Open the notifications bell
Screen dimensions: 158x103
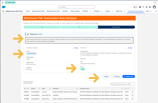coord(150,7)
